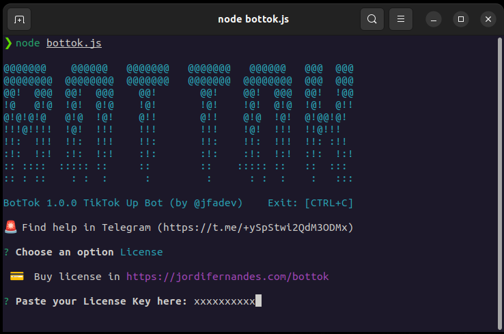The height and width of the screenshot is (334, 504).
Task: Click the terminal vertical scrollbar
Action: coord(499,183)
